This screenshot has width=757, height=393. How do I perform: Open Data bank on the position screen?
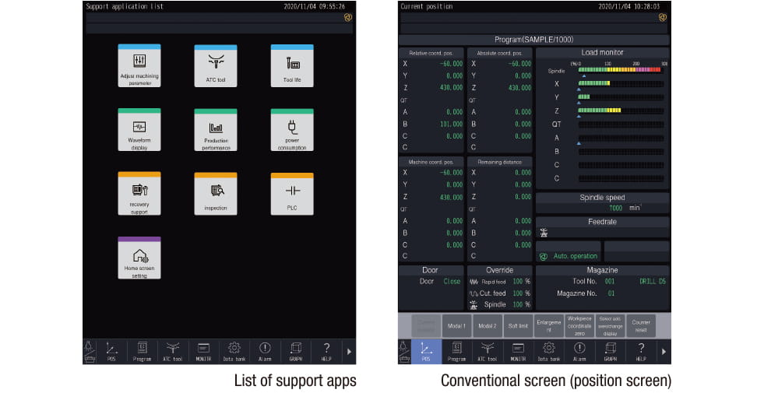point(549,352)
